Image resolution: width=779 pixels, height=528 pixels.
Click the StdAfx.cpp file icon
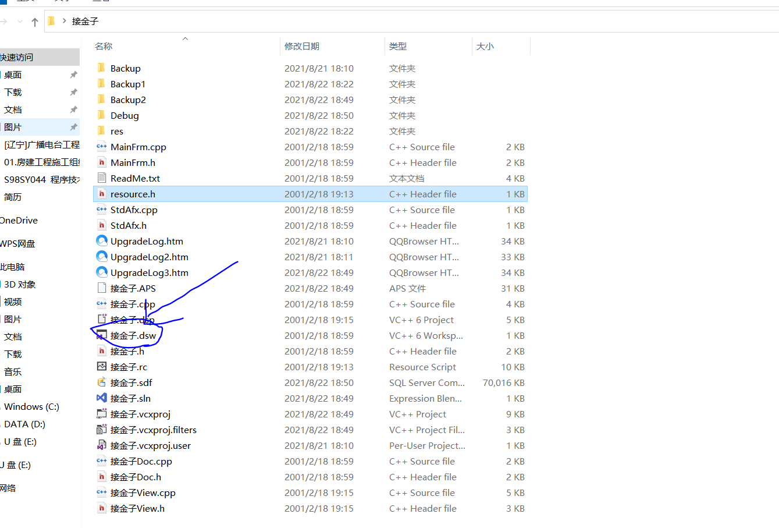pyautogui.click(x=101, y=210)
